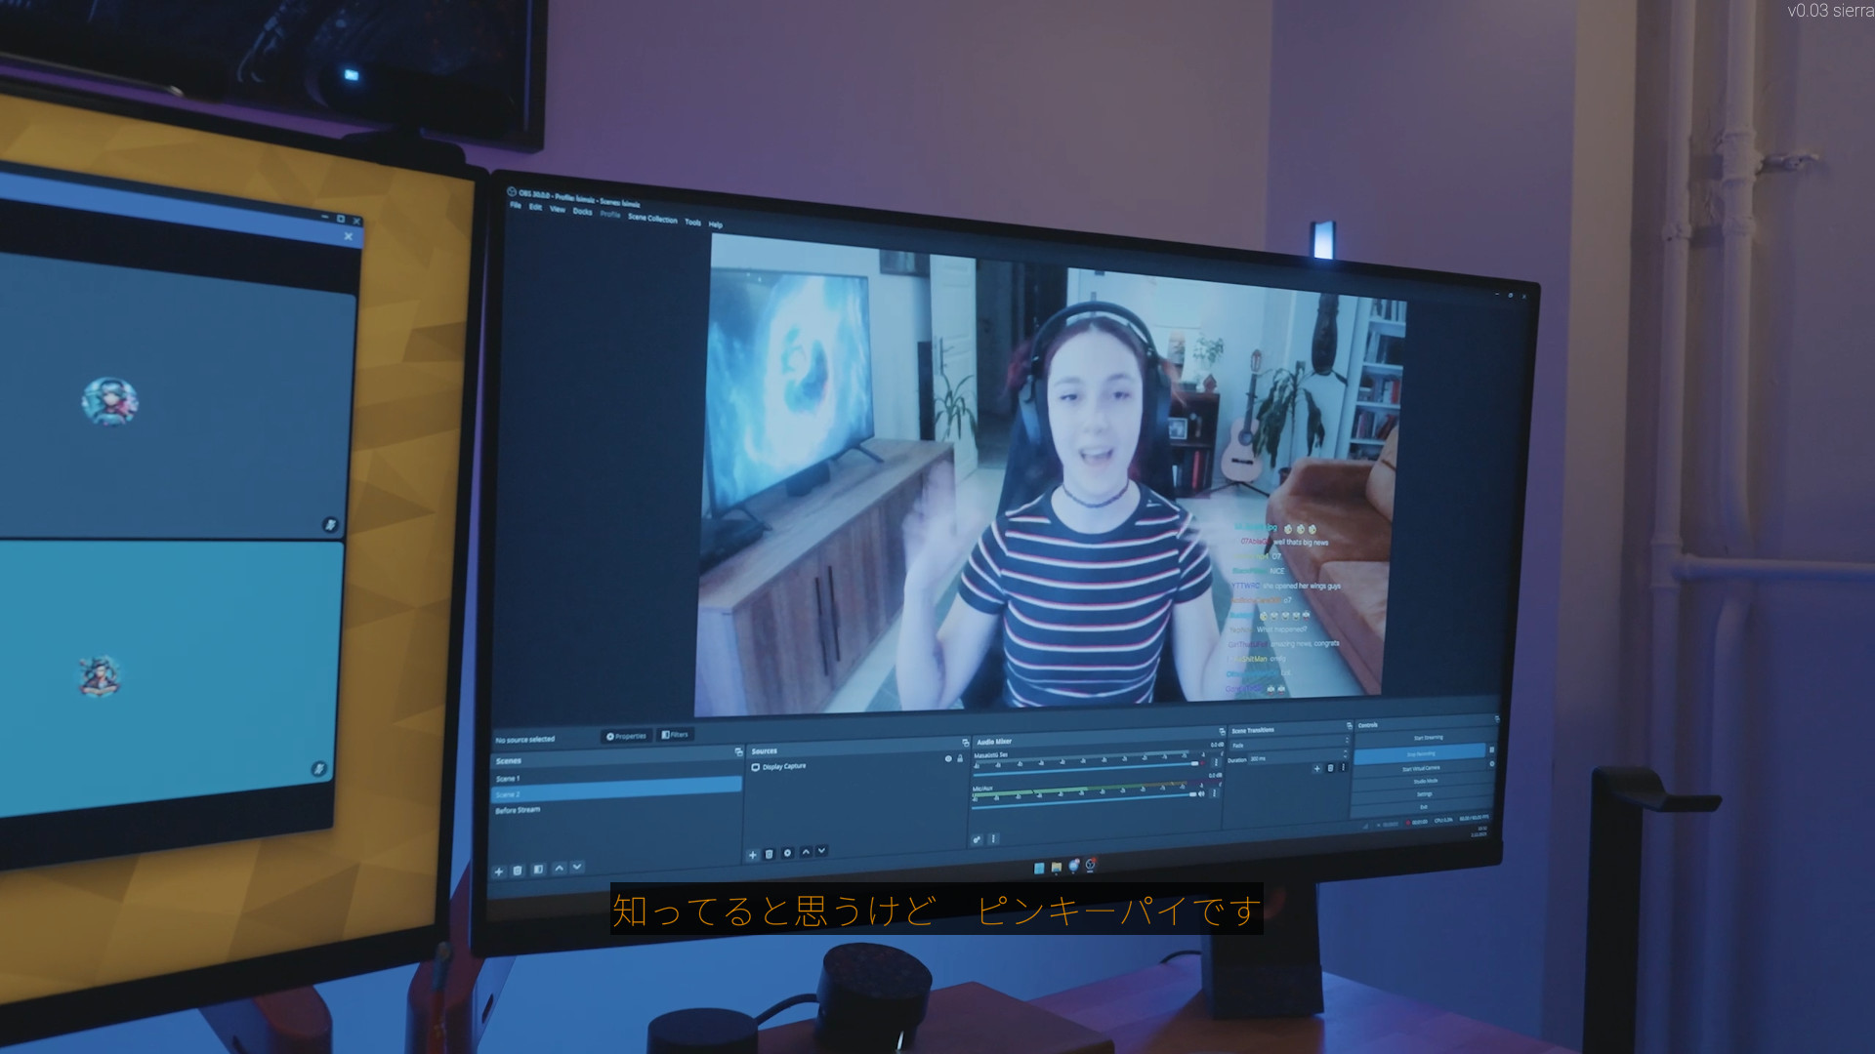
Task: Move source down with chevron arrow
Action: coord(822,851)
